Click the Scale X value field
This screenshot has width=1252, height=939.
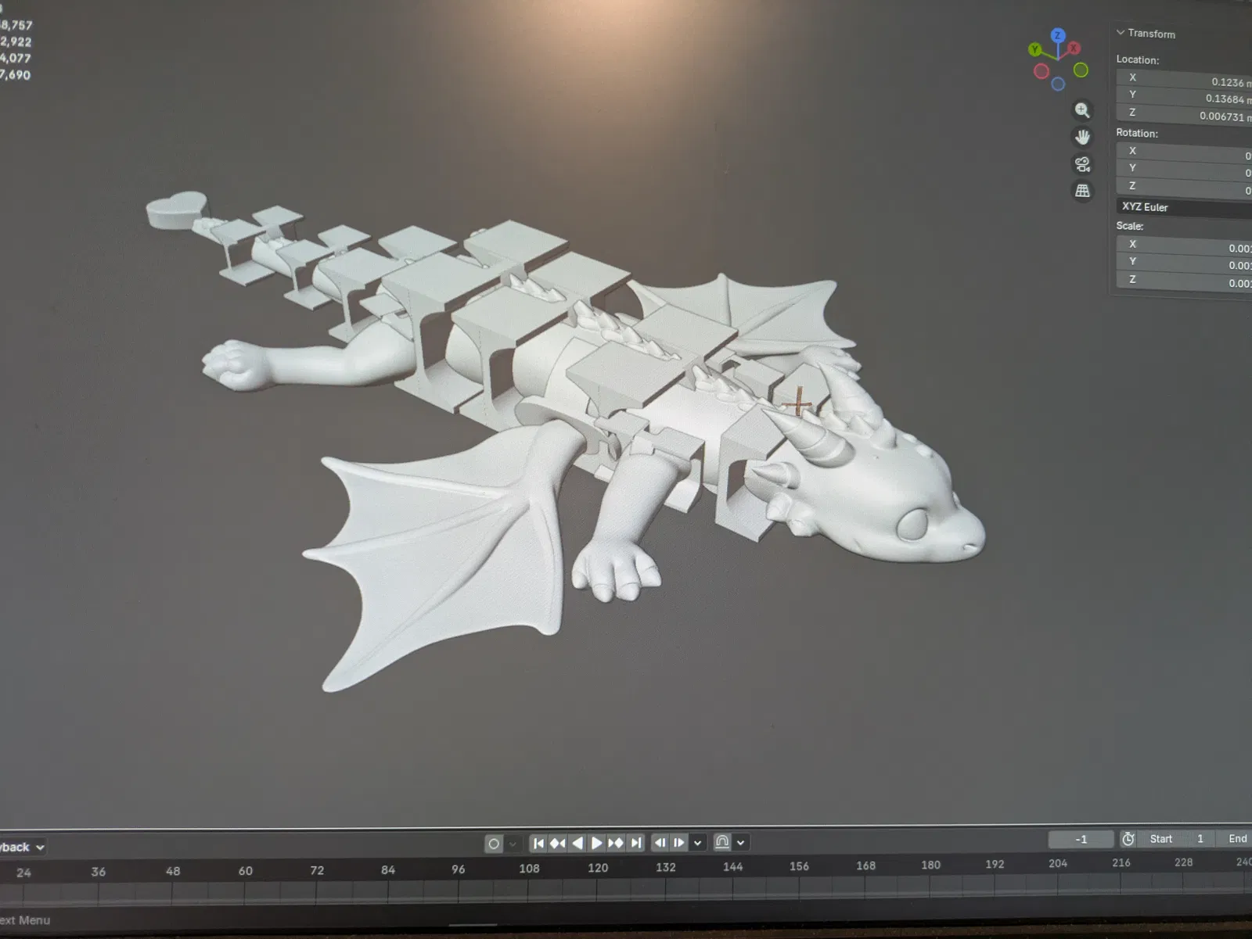coord(1184,246)
